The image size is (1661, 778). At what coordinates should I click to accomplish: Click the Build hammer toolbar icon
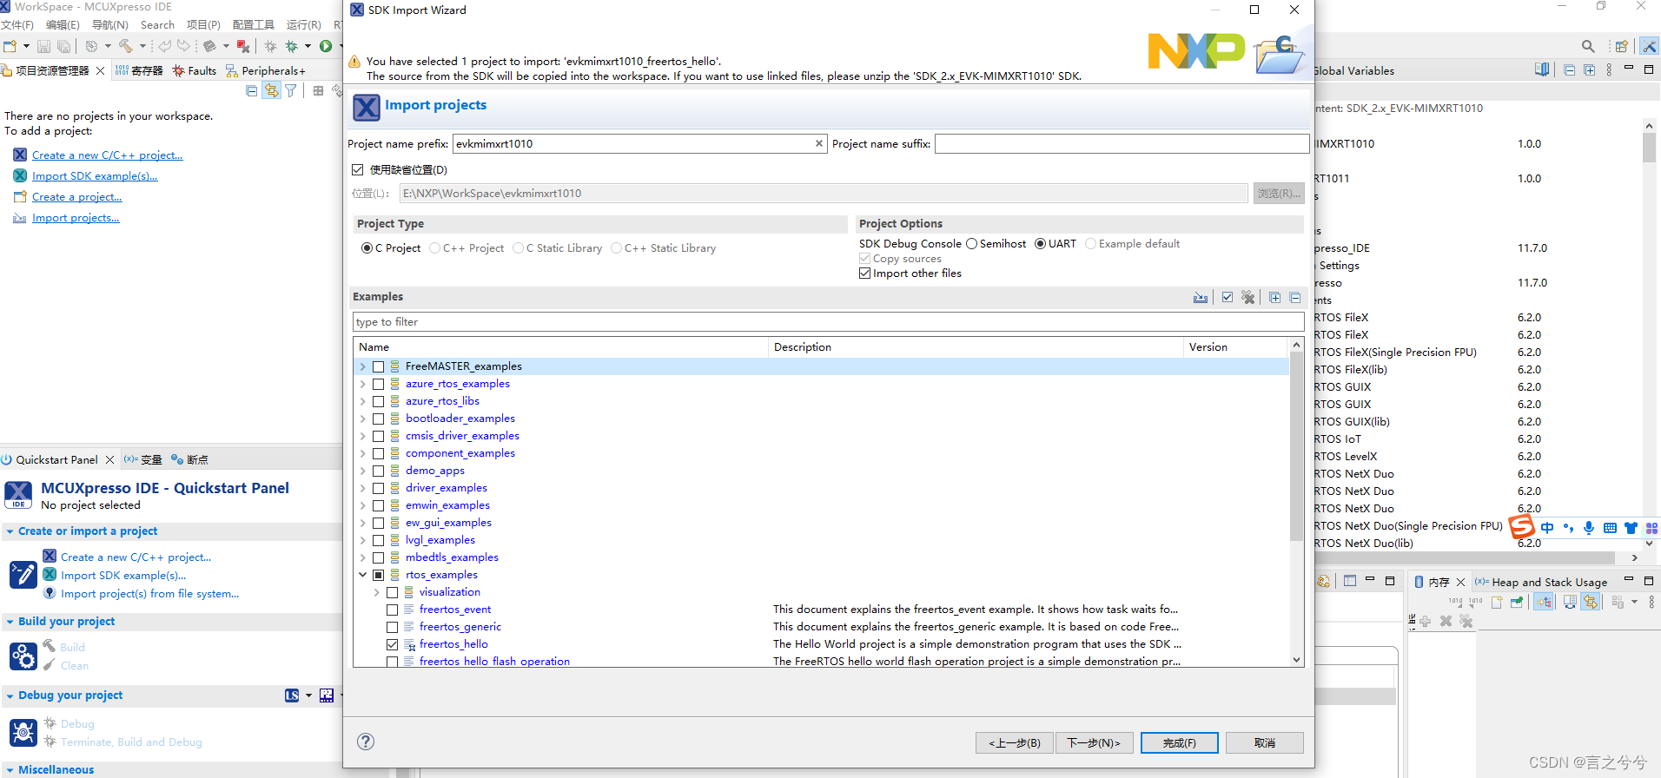(x=127, y=46)
